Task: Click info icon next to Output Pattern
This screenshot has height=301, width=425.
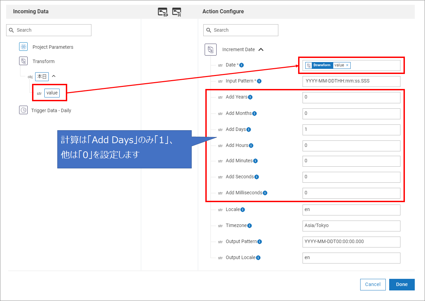Action: pos(260,242)
